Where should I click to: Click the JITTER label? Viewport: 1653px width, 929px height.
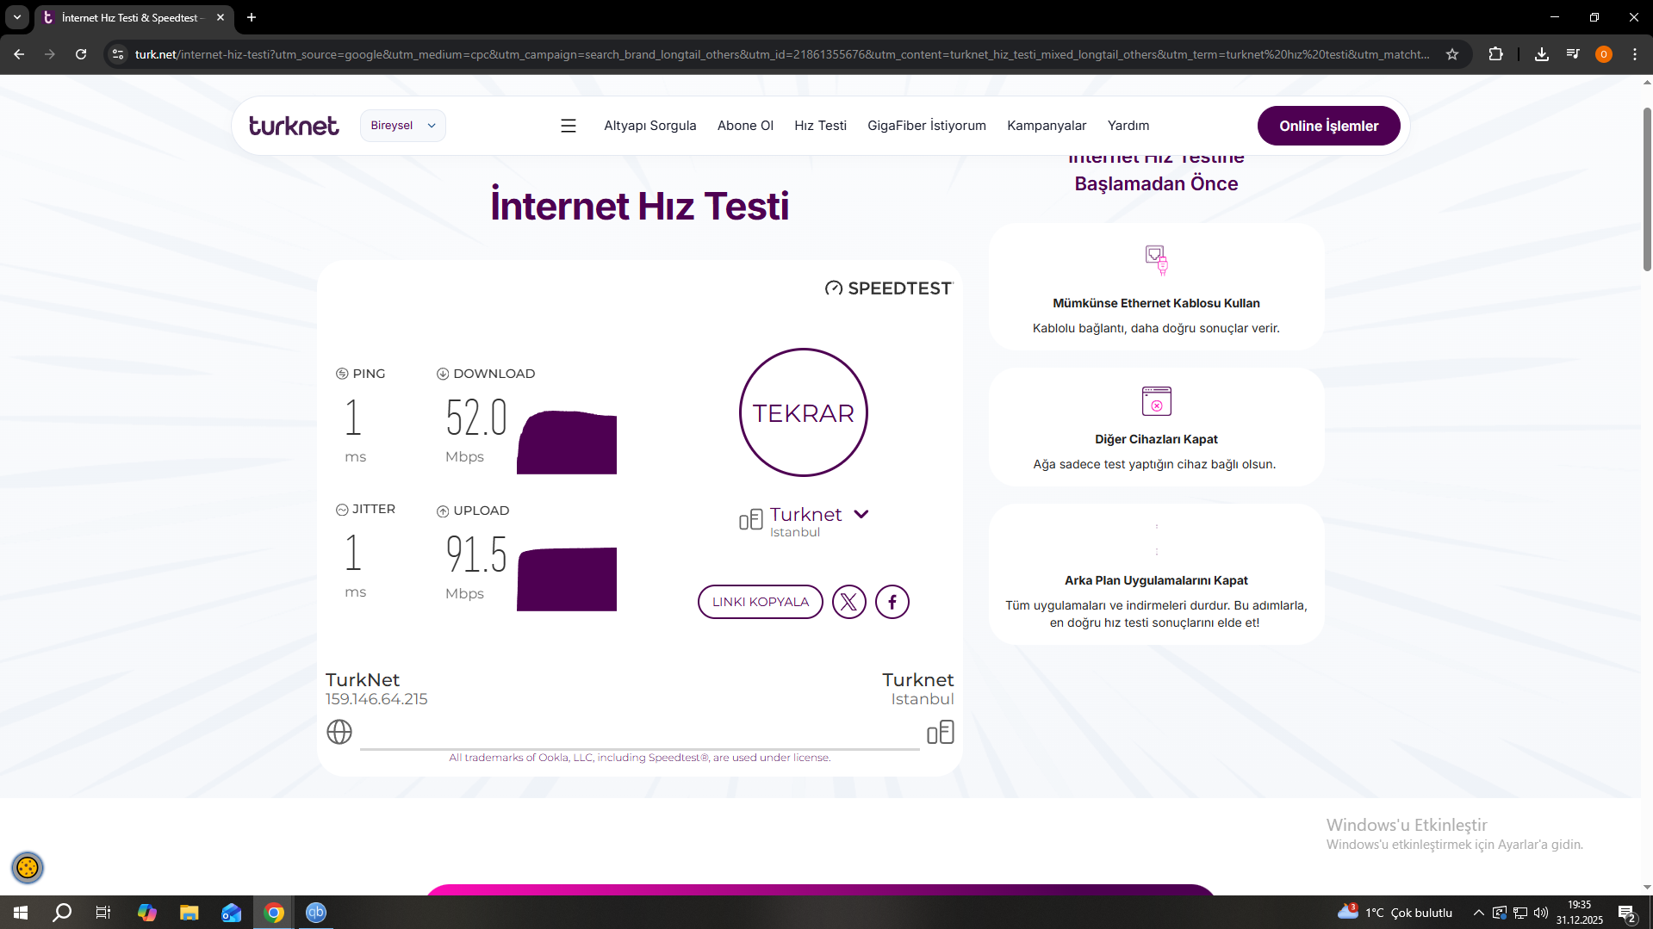point(374,509)
